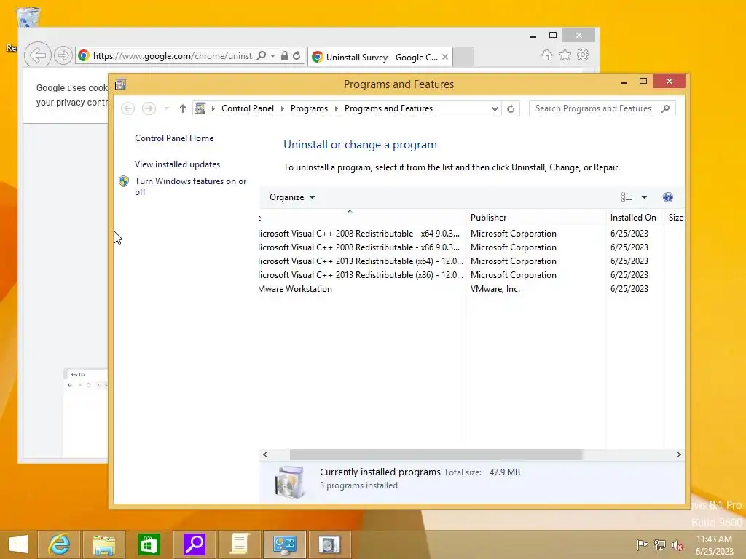
Task: Sort by the Publisher column header
Action: click(x=535, y=217)
